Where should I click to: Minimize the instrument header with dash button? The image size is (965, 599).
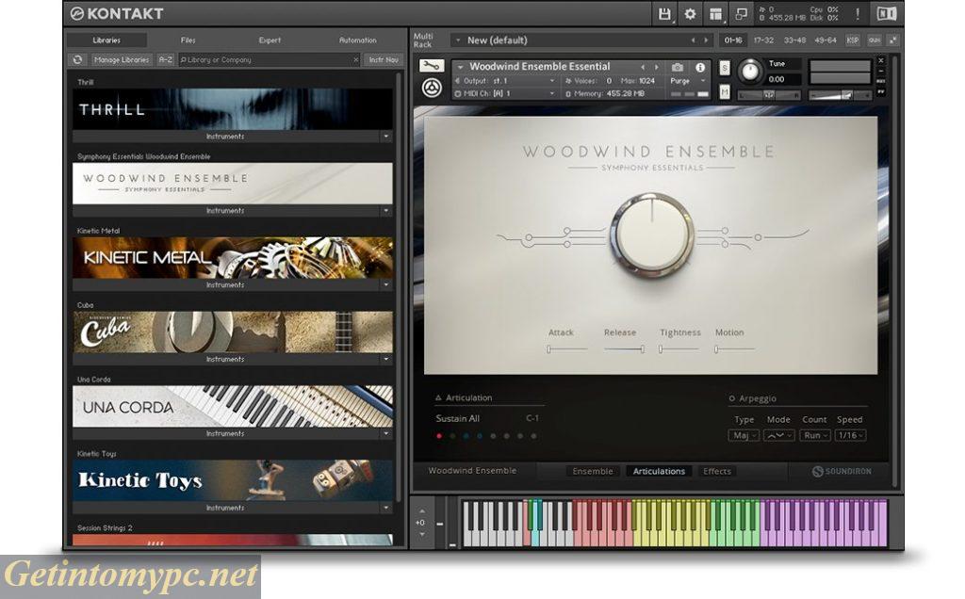click(x=881, y=71)
